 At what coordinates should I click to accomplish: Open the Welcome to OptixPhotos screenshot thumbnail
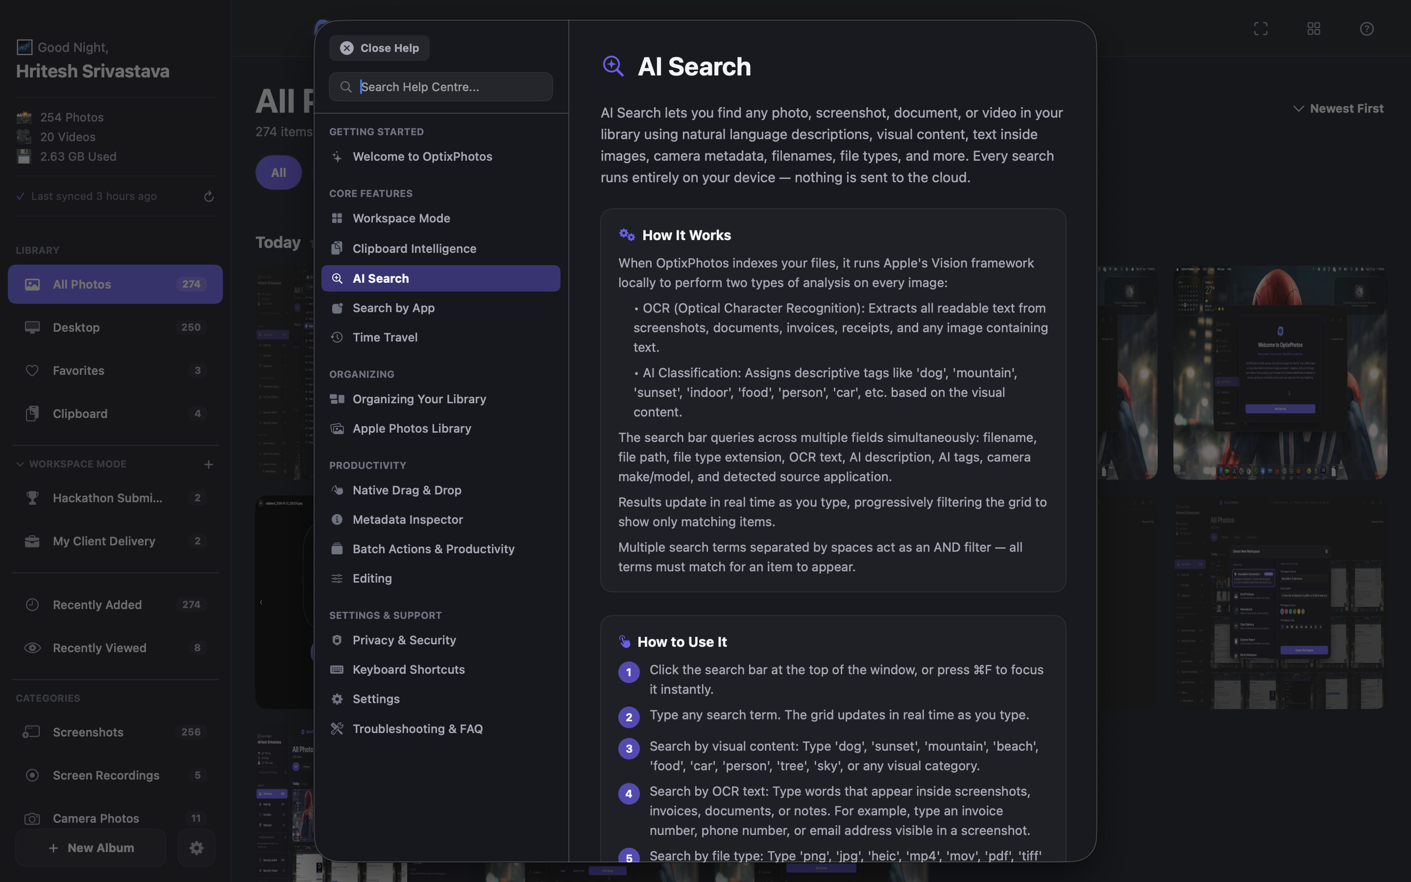pyautogui.click(x=1280, y=373)
